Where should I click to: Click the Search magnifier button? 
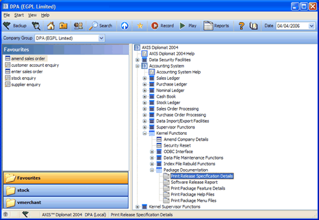click(x=101, y=26)
